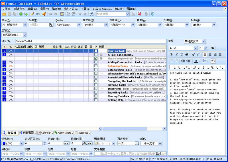The height and width of the screenshot is (162, 228).
Task: Click the 快速查询 quick search field
Action: tap(111, 14)
